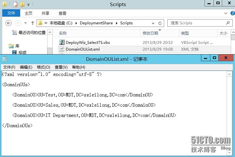Sort by 名称 column header
This screenshot has width=235, height=157.
pos(63,33)
